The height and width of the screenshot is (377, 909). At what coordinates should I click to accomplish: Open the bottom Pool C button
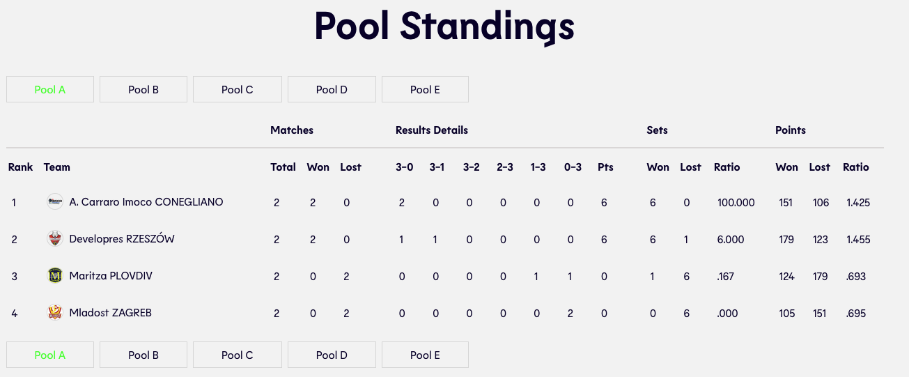coord(238,355)
